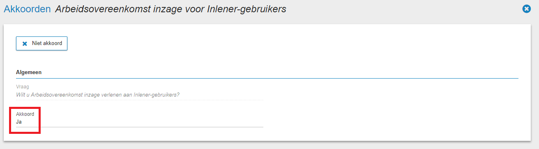Click the Vraag field label
539x149 pixels.
[23, 87]
